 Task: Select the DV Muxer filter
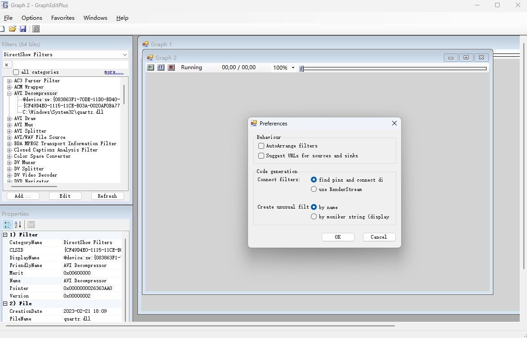tap(25, 162)
